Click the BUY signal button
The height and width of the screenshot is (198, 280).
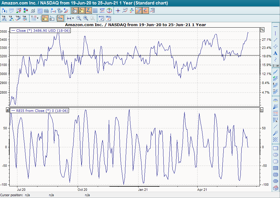[x=101, y=18]
